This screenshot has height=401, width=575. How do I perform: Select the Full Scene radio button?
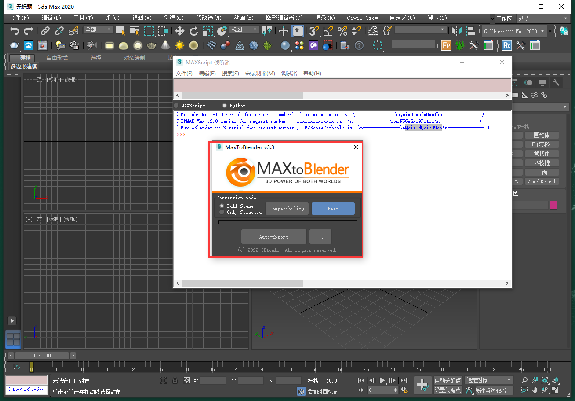tap(222, 206)
